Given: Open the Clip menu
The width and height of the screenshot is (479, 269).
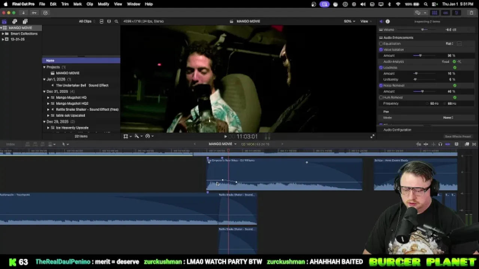Looking at the screenshot, I should pos(90,4).
